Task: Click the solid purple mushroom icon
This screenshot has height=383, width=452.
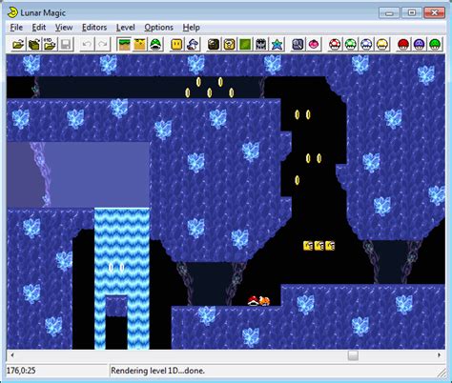Action: click(x=419, y=44)
